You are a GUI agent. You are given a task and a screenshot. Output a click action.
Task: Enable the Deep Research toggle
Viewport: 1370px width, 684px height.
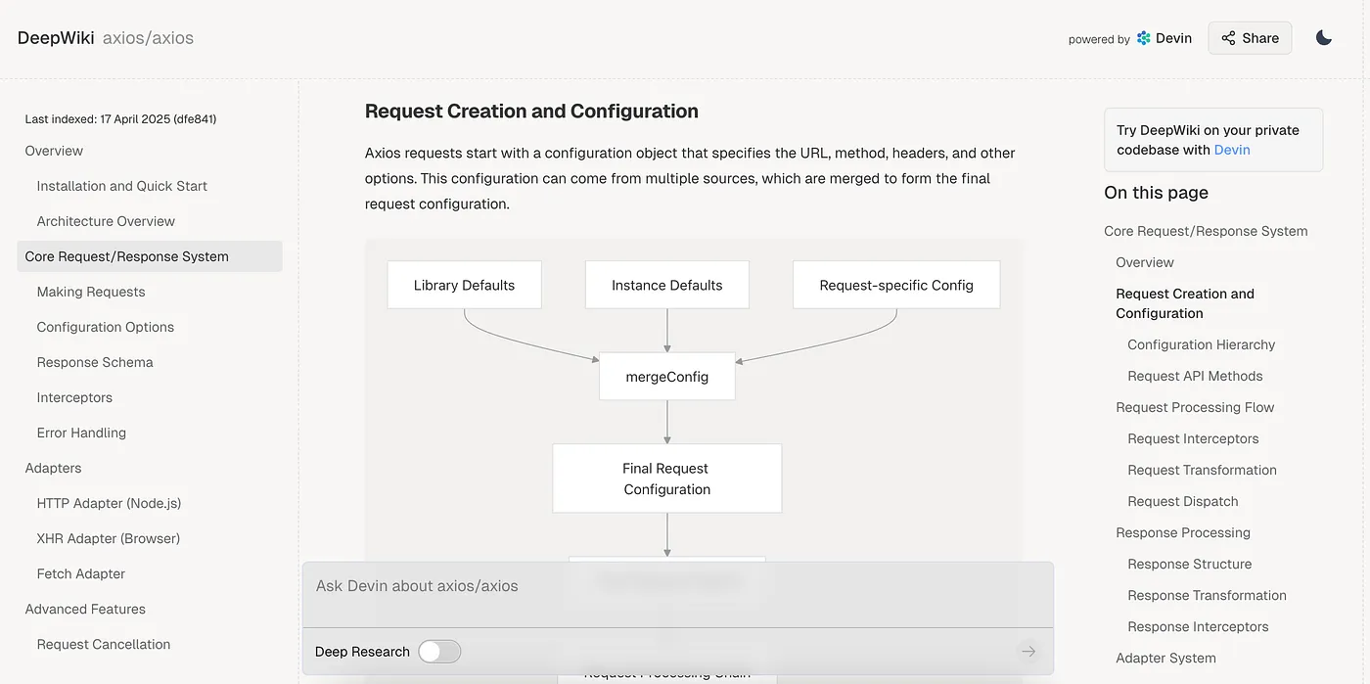click(x=439, y=652)
